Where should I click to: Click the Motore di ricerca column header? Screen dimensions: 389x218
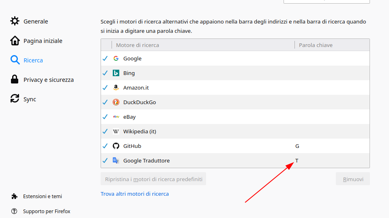203,45
